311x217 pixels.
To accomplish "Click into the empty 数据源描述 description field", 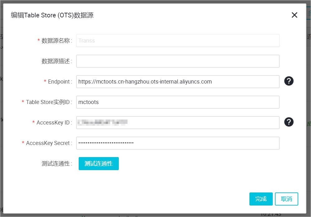I will tap(178, 61).
